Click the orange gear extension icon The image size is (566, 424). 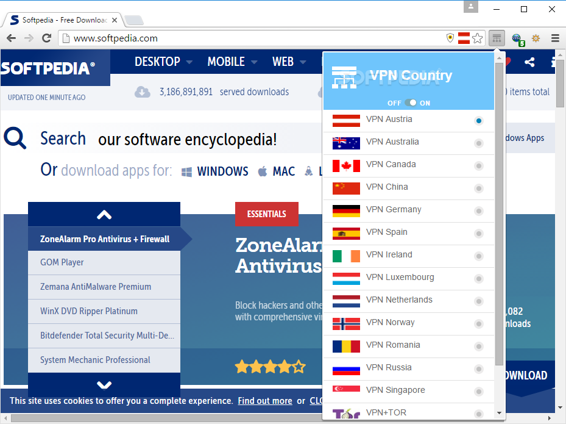pos(536,38)
